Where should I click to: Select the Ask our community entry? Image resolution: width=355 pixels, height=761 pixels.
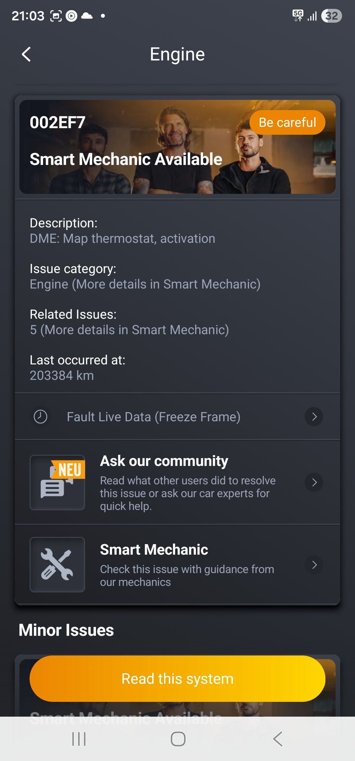(x=187, y=482)
